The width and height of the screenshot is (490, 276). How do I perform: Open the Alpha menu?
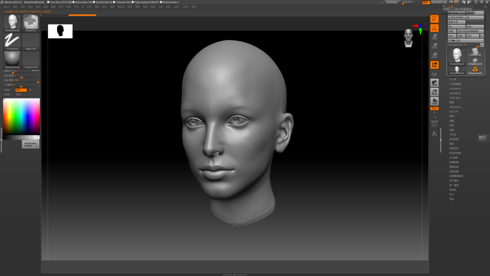click(x=6, y=7)
